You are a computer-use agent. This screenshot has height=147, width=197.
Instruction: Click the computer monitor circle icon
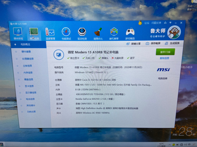tap(59, 55)
